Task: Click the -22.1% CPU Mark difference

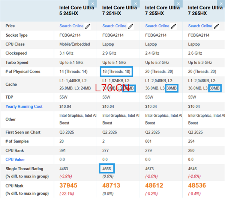Action: 67,194
